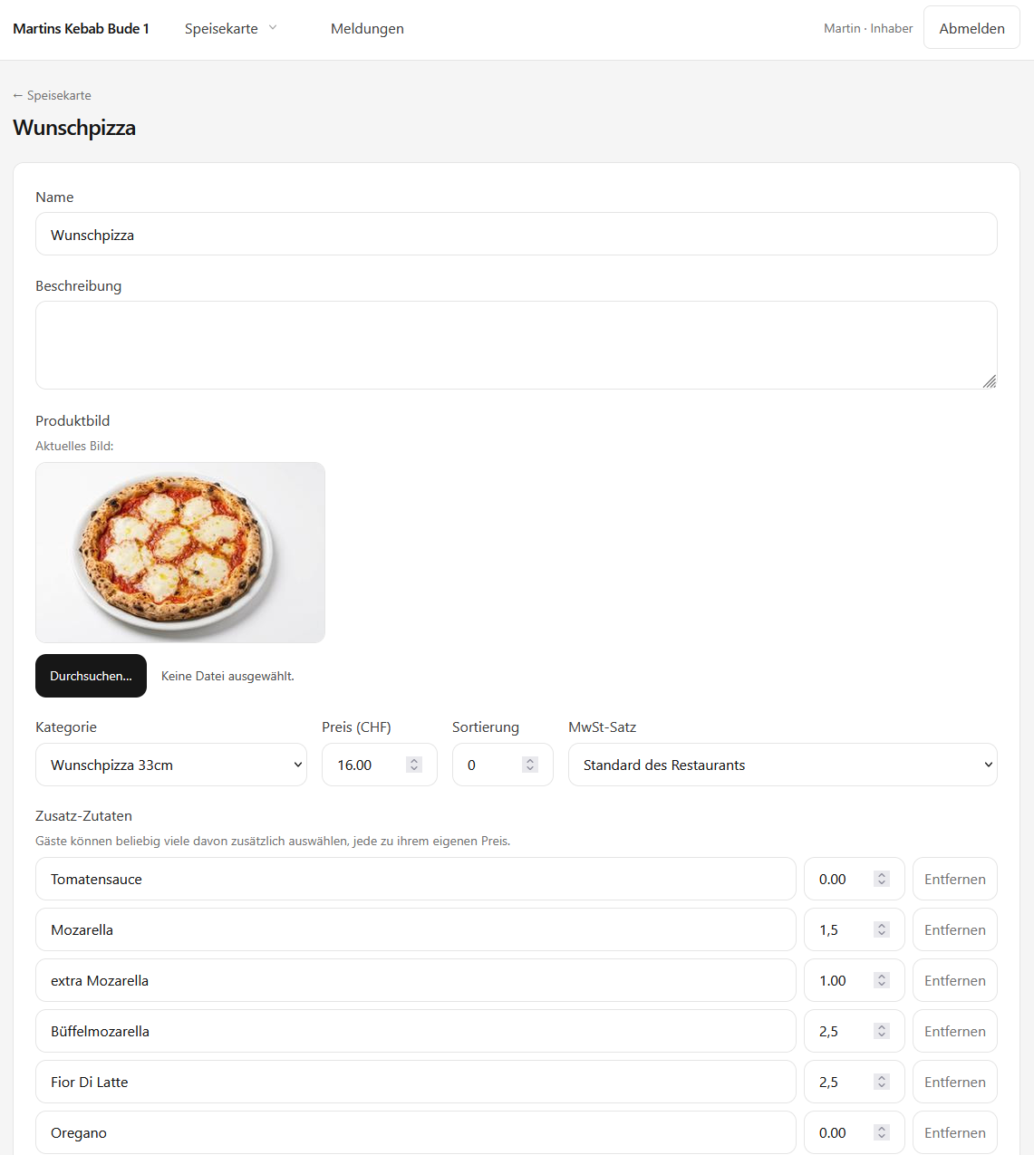Image resolution: width=1034 pixels, height=1155 pixels.
Task: Focus the Name input containing Wunschpizza
Action: tap(517, 234)
